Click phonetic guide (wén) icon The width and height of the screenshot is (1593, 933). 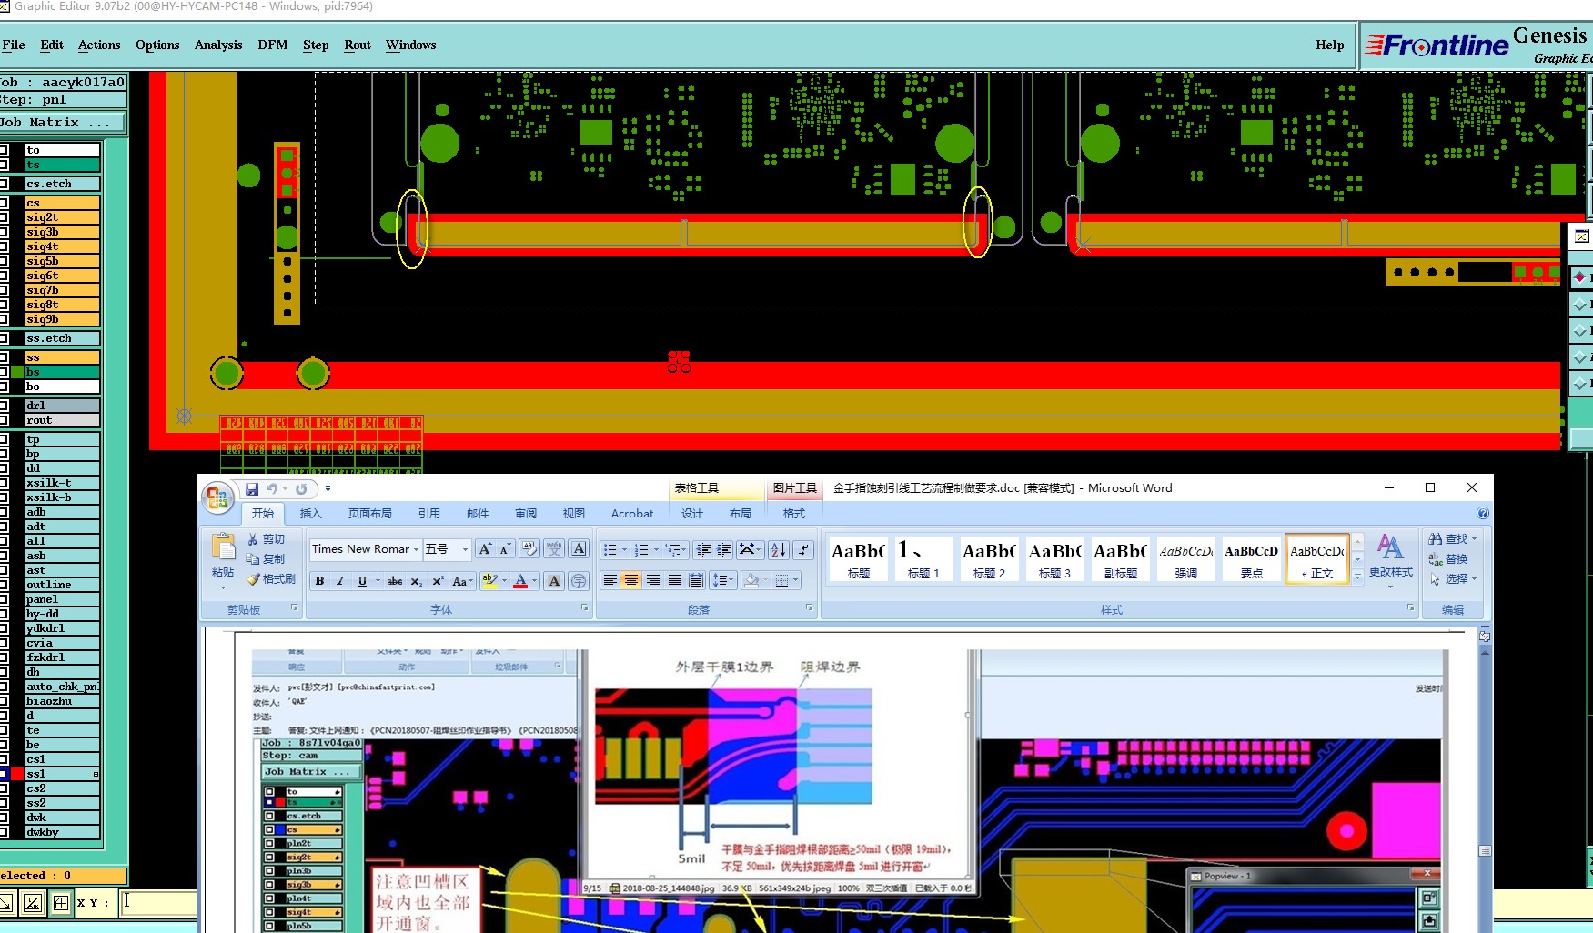click(x=554, y=549)
